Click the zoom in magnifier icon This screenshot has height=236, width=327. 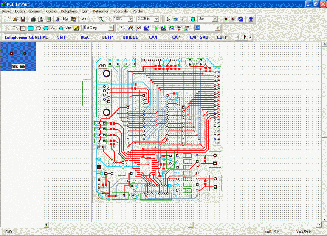[101, 19]
